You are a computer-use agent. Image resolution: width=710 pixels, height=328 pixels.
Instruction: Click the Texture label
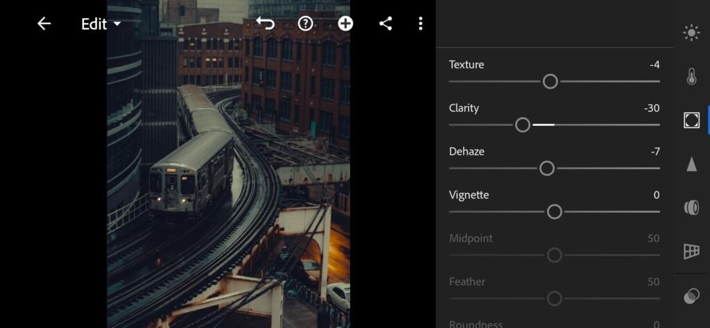click(x=467, y=64)
